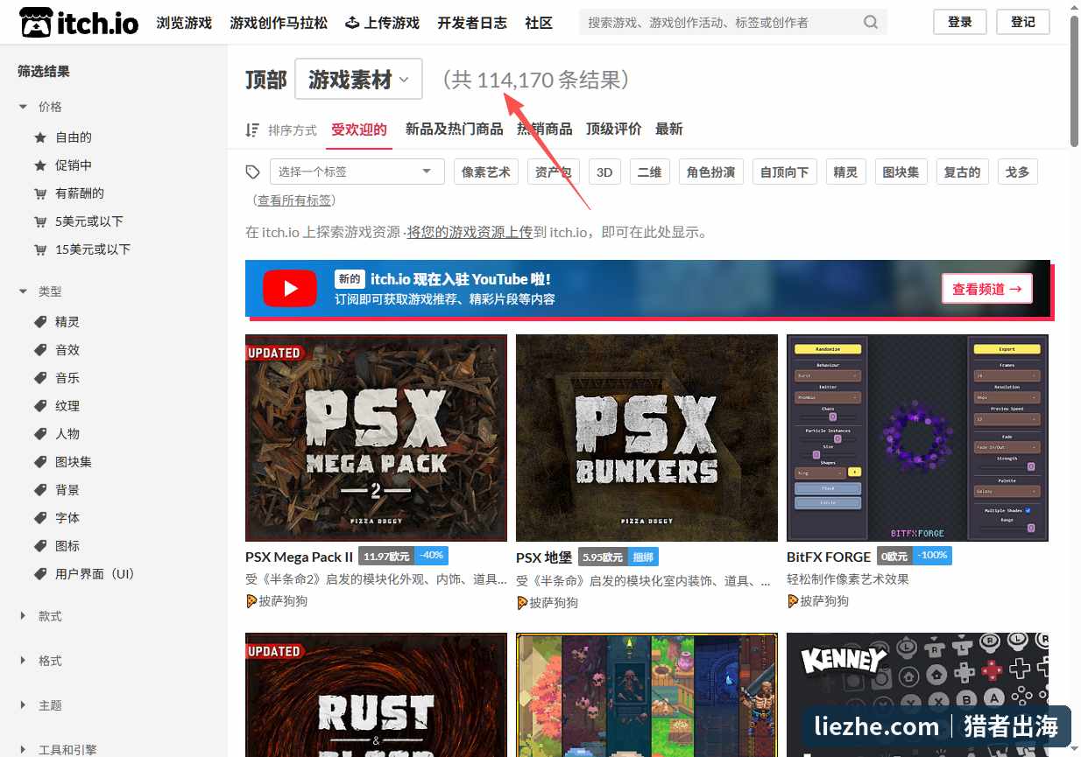The image size is (1081, 757).
Task: Open the 选择一个标签 tag dropdown
Action: (x=357, y=172)
